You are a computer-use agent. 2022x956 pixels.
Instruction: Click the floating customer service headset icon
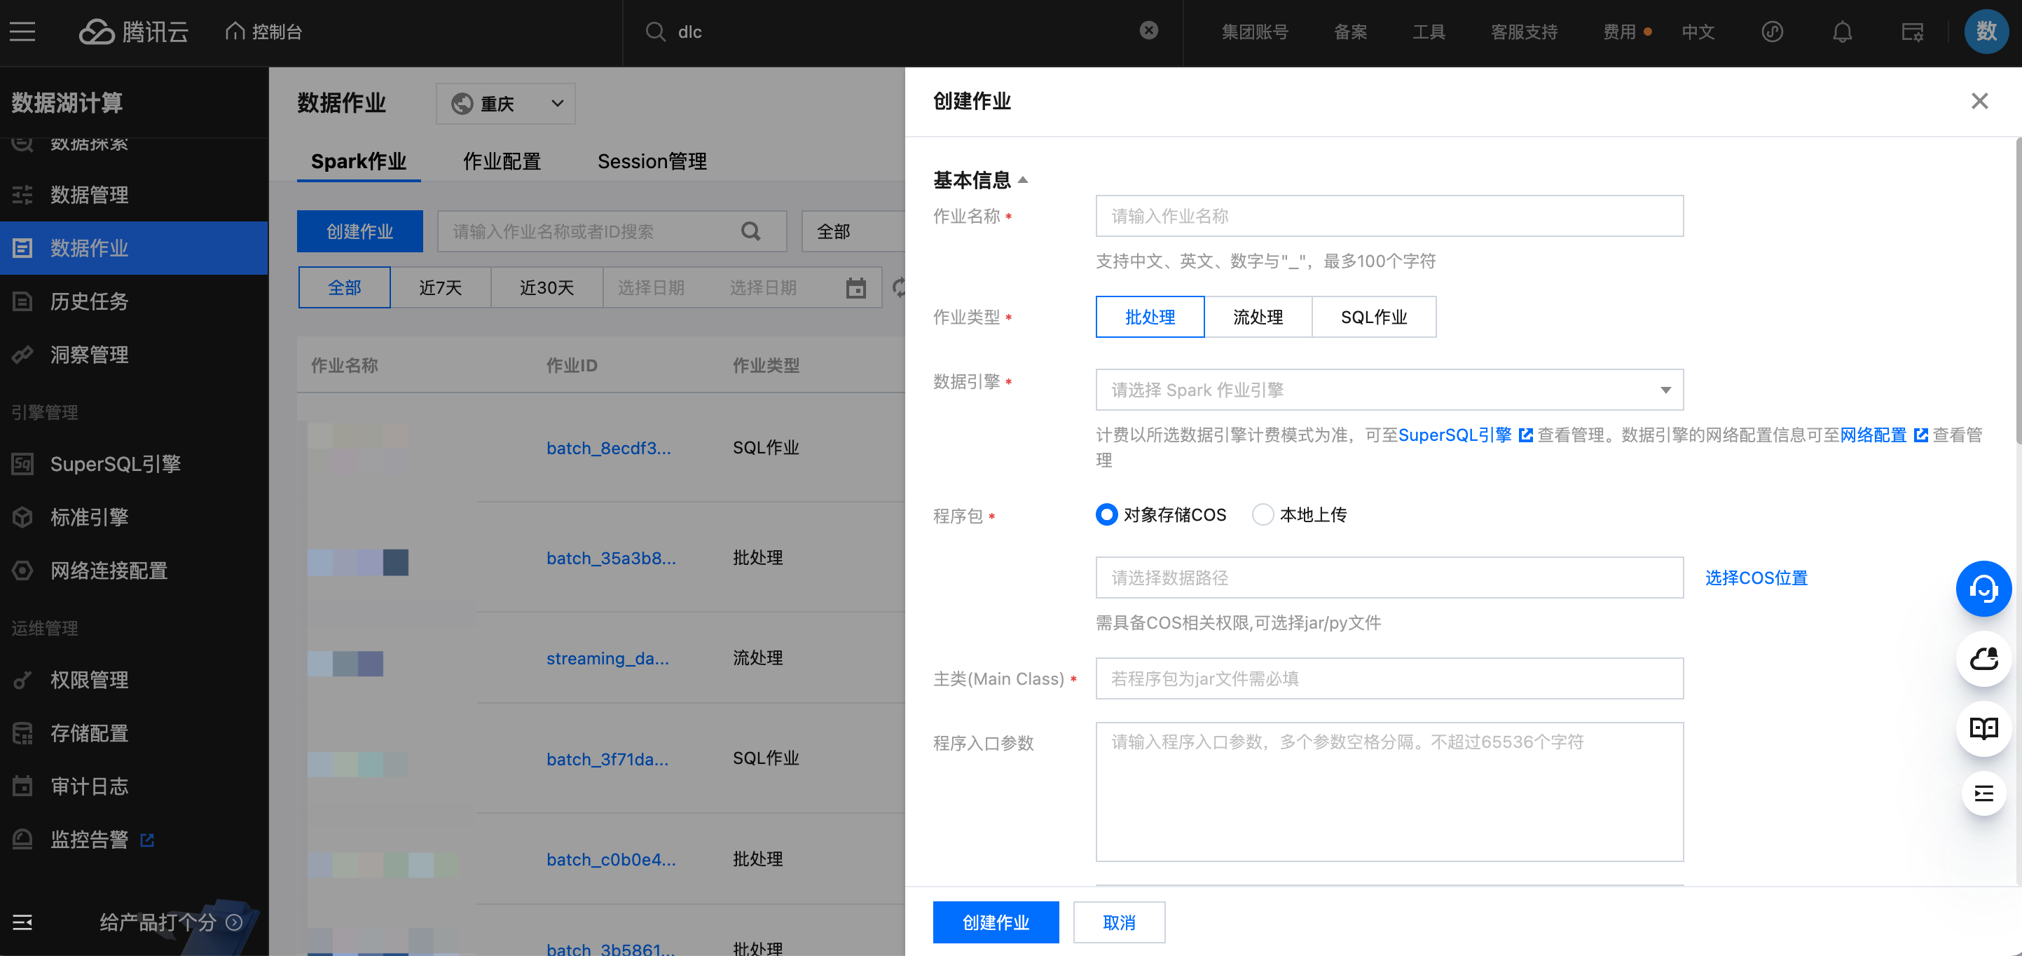1983,588
